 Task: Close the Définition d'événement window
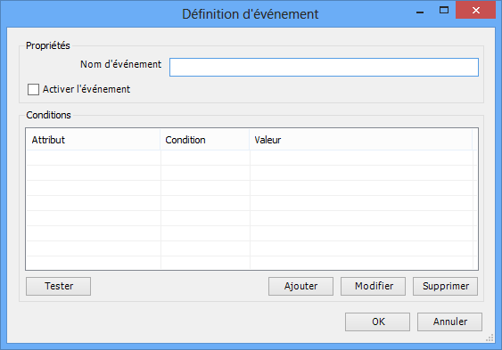(476, 10)
